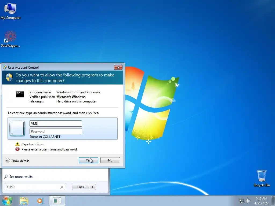The height and width of the screenshot is (206, 275).
Task: Open See more results link
Action: point(21,176)
